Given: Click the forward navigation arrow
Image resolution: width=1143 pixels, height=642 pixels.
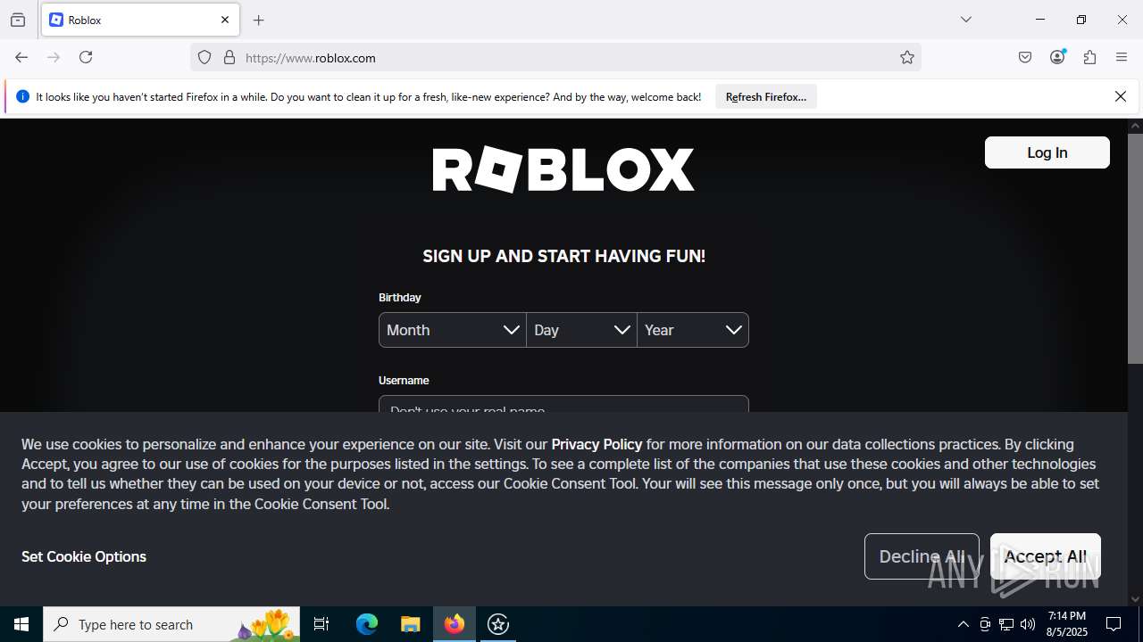Looking at the screenshot, I should pos(54,57).
